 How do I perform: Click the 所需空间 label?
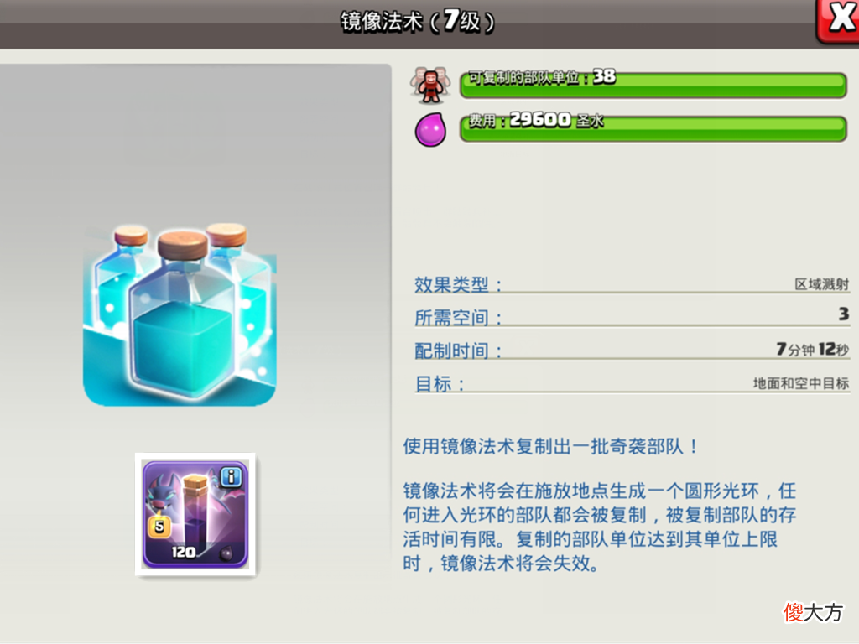(458, 318)
